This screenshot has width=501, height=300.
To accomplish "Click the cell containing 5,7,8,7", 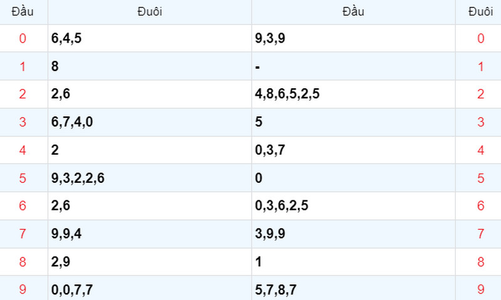I will click(353, 289).
